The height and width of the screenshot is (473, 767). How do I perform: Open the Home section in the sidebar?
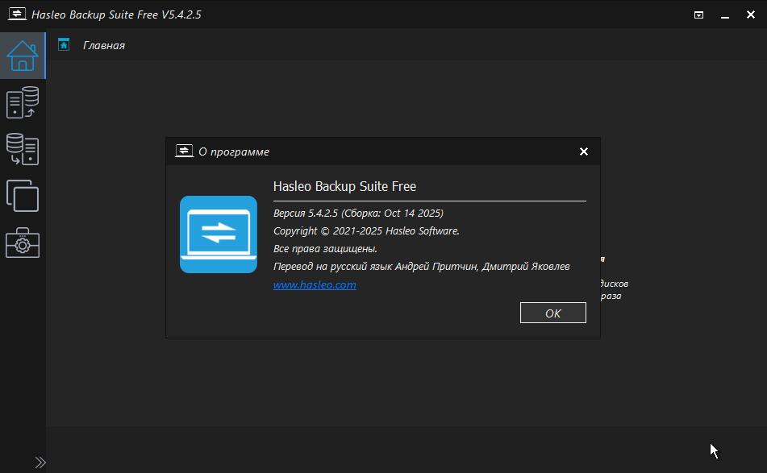click(x=23, y=55)
